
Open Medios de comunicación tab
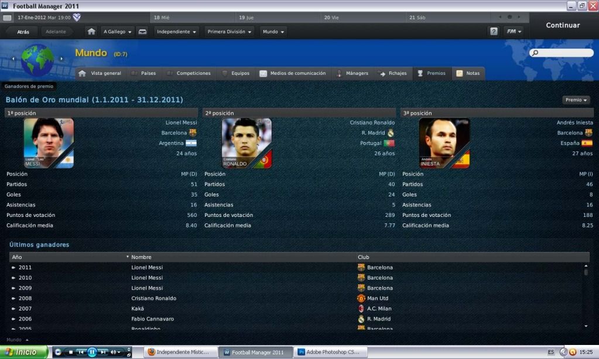(293, 73)
